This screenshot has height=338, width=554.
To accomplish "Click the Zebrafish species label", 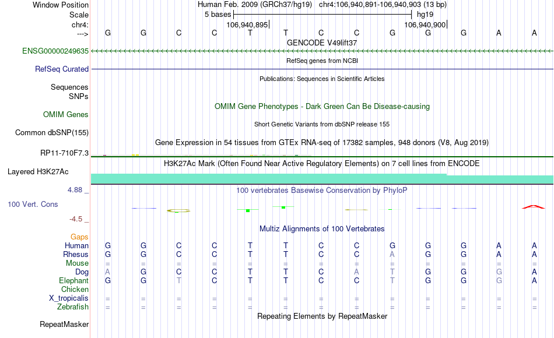I will click(73, 307).
